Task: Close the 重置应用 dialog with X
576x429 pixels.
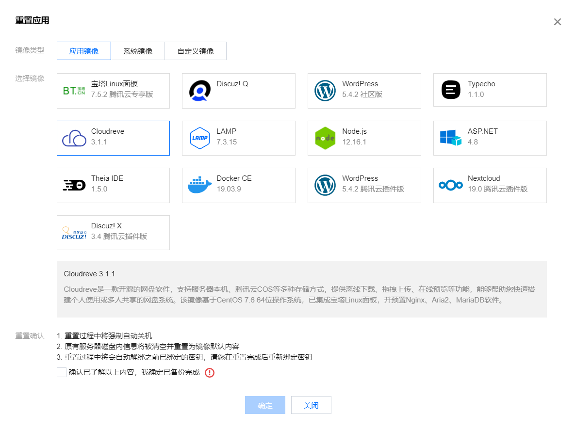Action: coord(557,21)
